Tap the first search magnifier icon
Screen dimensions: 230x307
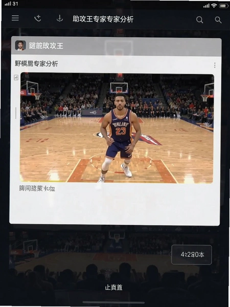199,20
